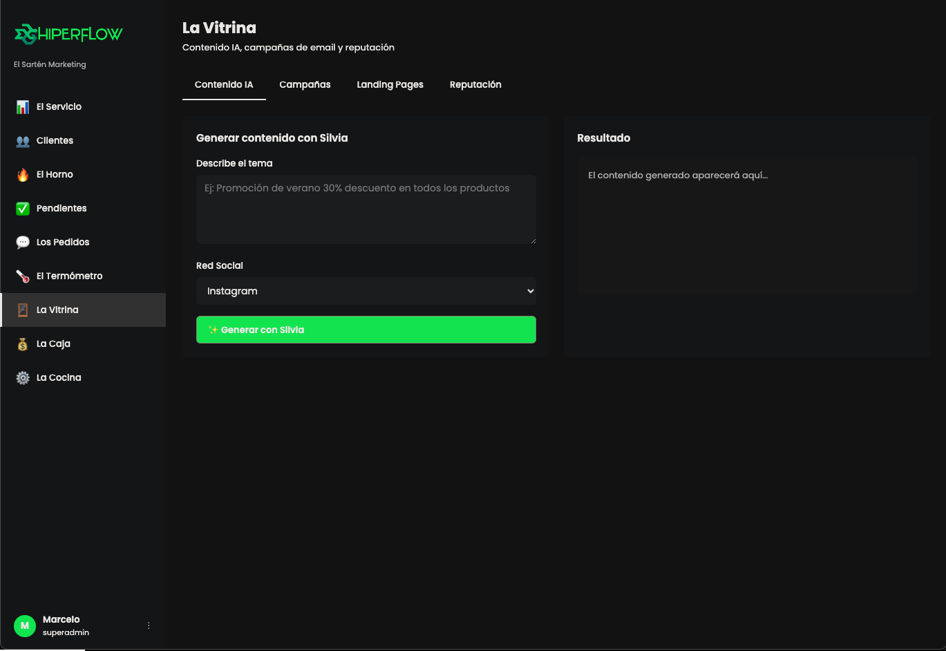Click the Generar con Silvia button

(366, 330)
